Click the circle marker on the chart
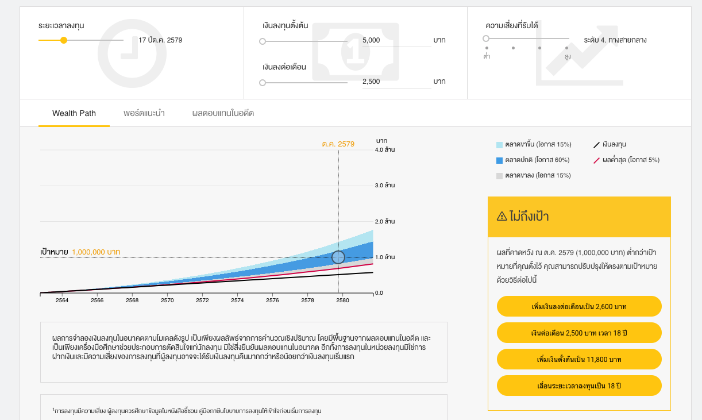The image size is (702, 420). click(x=338, y=257)
